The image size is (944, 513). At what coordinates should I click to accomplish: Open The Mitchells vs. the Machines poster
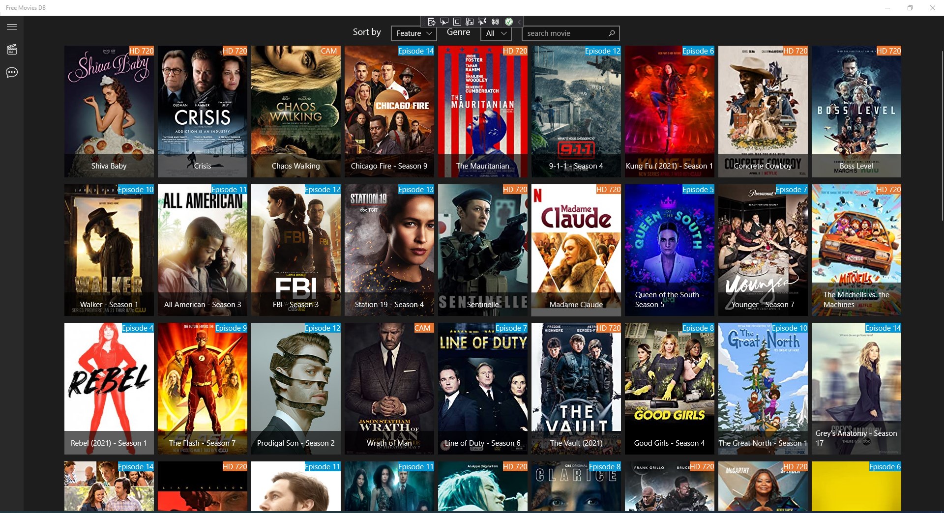856,250
